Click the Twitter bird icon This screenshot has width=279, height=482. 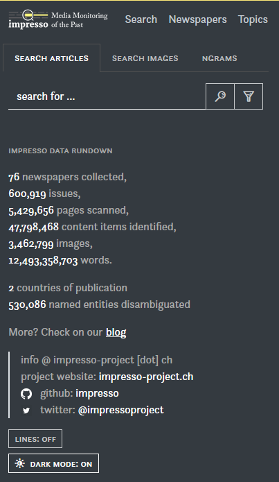tap(26, 411)
